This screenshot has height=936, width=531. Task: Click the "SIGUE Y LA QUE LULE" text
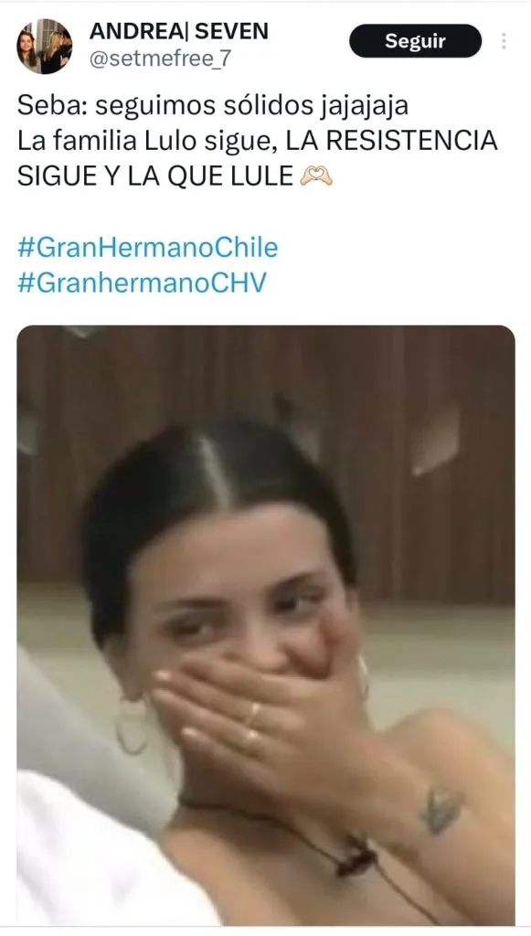155,176
